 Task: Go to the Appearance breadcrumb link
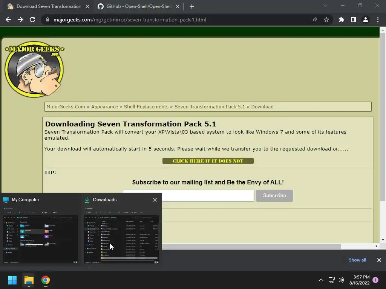105,106
